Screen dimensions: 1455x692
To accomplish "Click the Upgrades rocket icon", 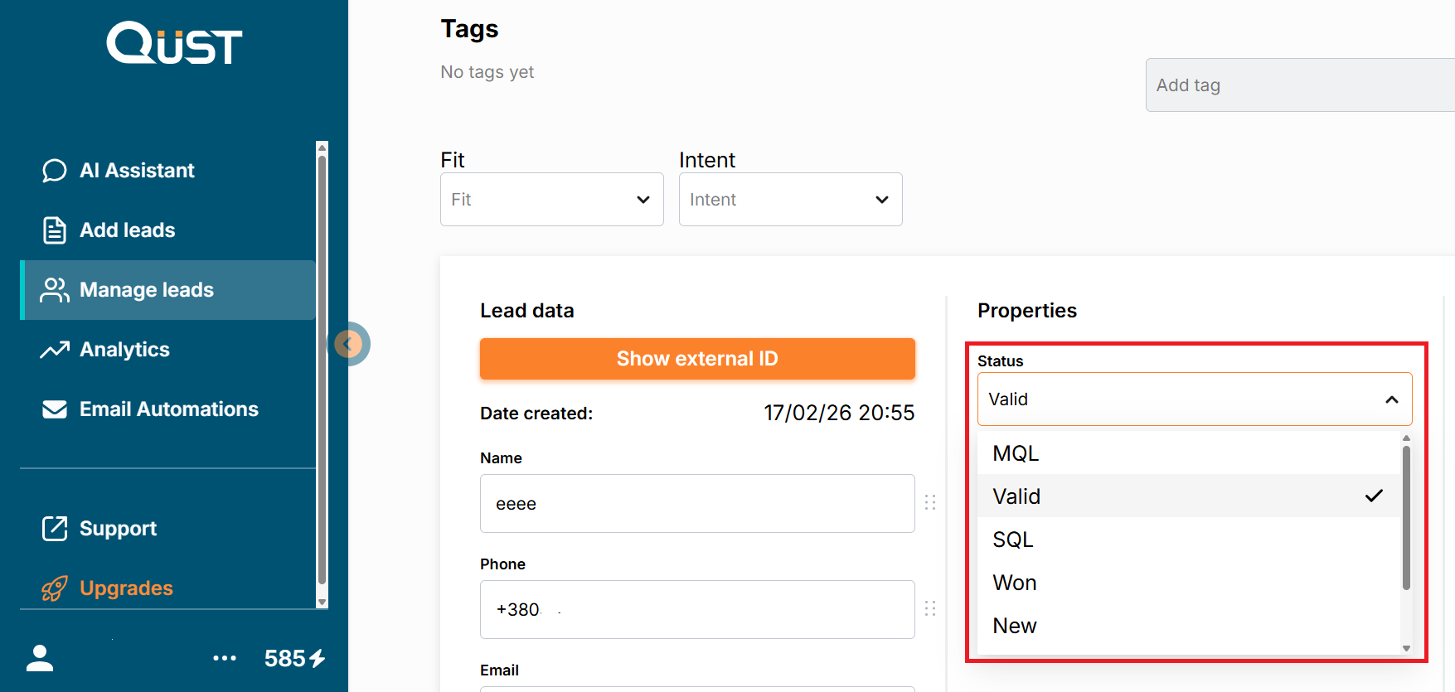I will [55, 588].
